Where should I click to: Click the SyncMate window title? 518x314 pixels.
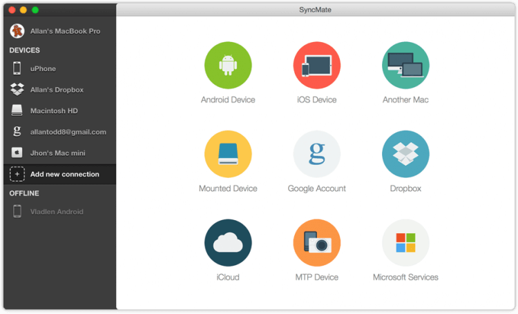coord(315,10)
